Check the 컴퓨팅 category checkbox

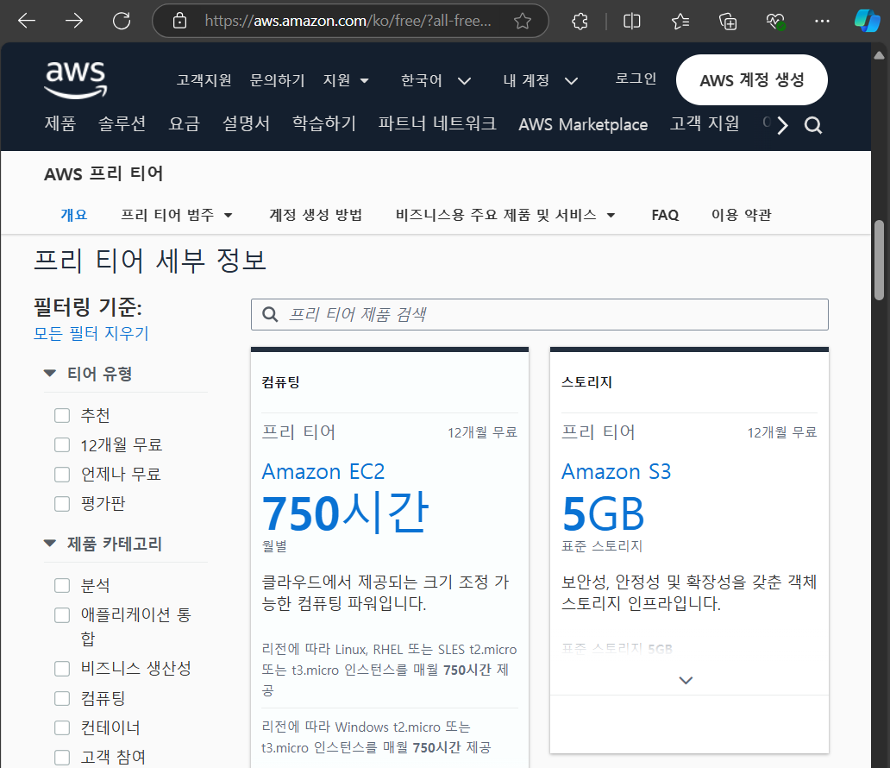62,698
